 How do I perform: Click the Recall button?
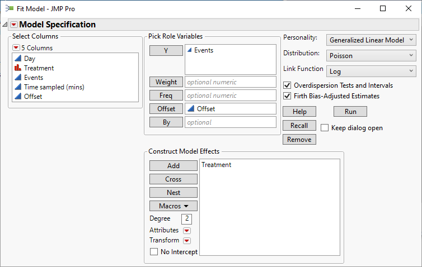(299, 126)
